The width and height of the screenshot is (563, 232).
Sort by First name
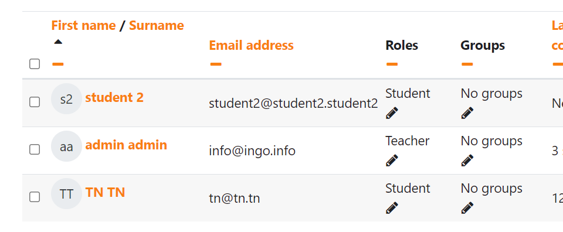pyautogui.click(x=83, y=25)
